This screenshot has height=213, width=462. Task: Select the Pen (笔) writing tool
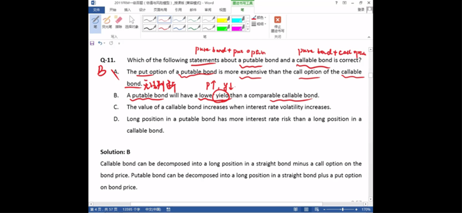point(95,22)
